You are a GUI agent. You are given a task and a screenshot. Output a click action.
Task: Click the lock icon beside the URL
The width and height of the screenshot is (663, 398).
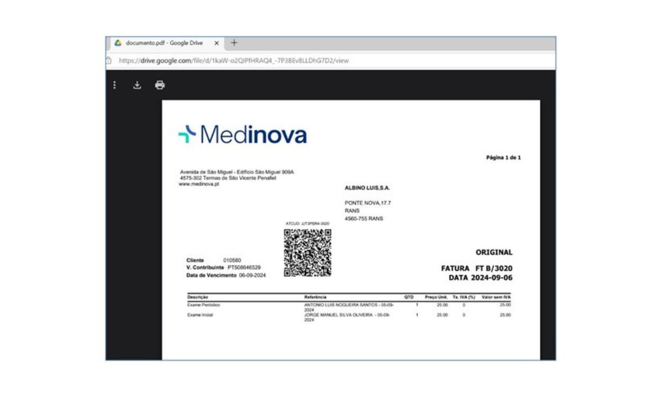(109, 60)
